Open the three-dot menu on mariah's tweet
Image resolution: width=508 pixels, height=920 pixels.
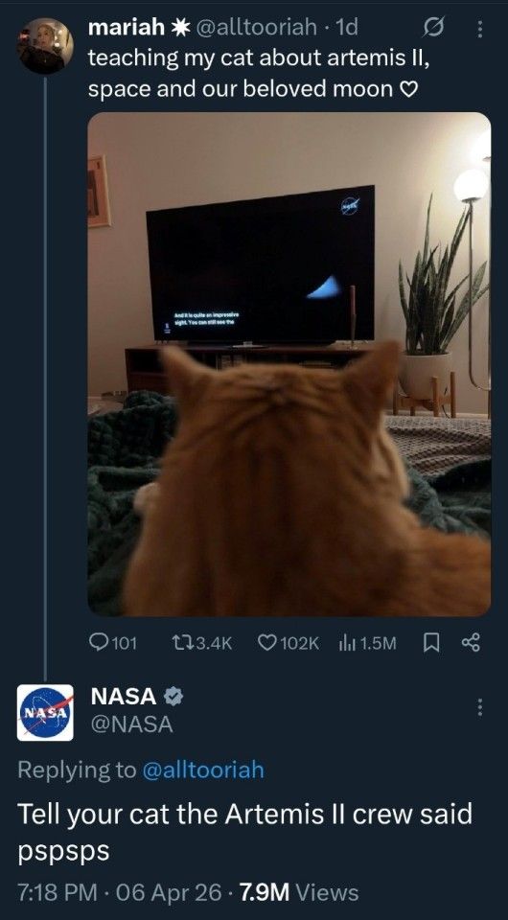(x=479, y=29)
